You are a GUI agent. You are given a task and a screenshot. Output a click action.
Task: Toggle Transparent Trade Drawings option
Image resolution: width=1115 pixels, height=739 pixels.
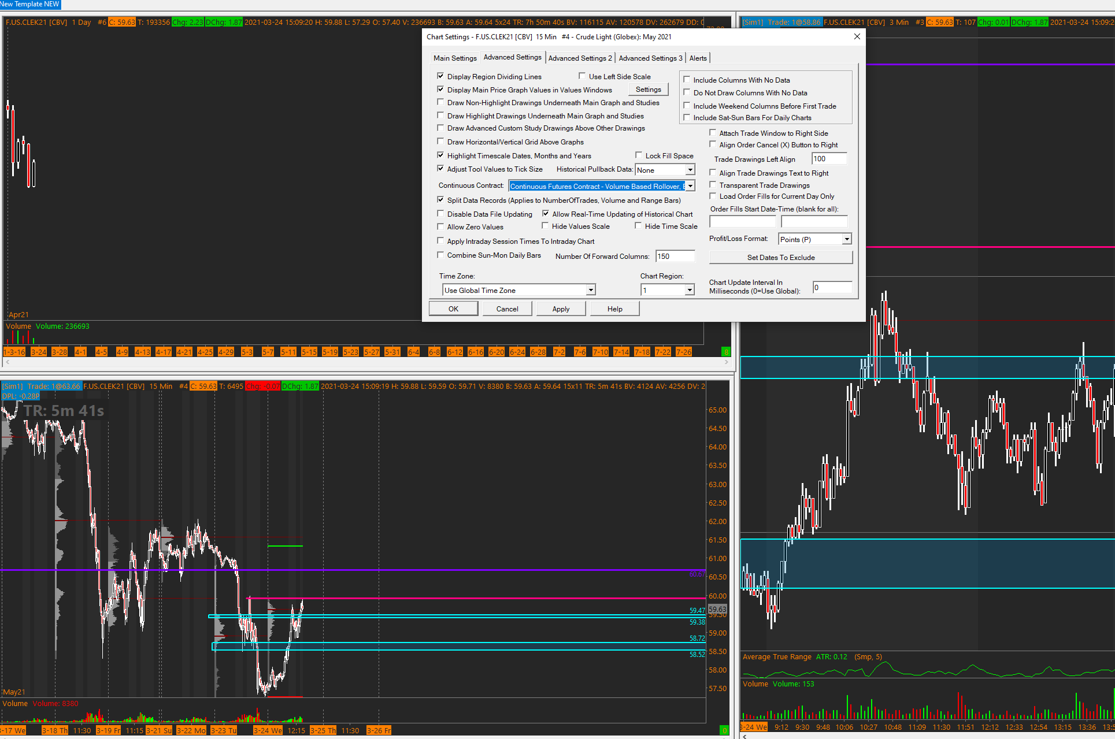[713, 185]
